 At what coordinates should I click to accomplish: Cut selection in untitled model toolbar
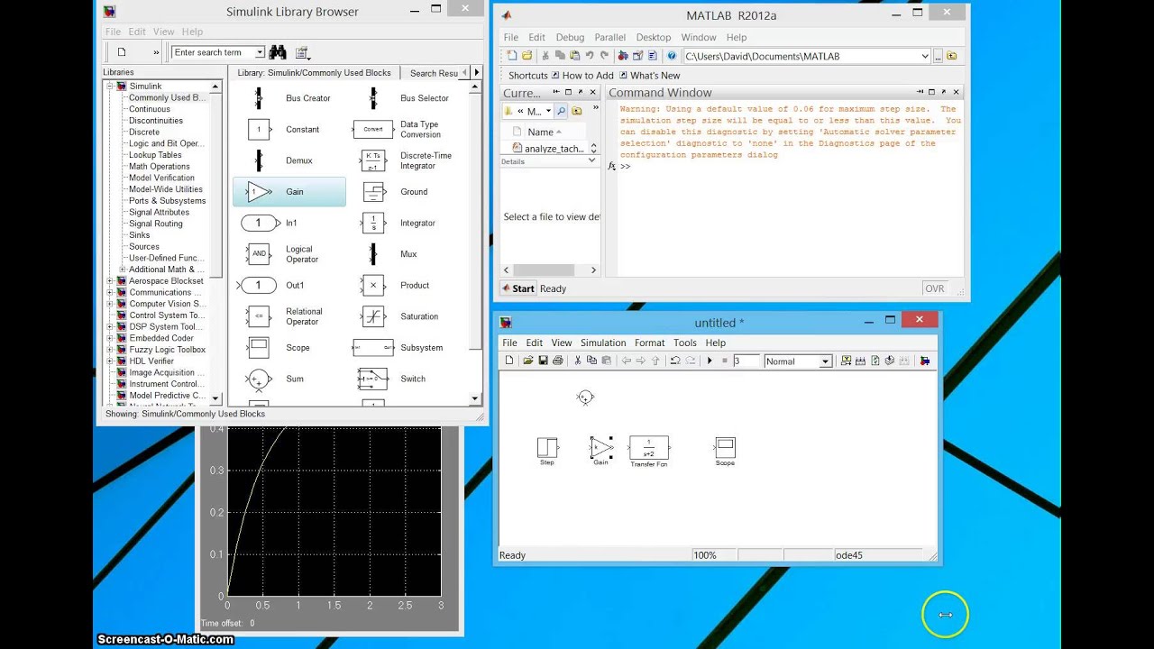(x=578, y=361)
